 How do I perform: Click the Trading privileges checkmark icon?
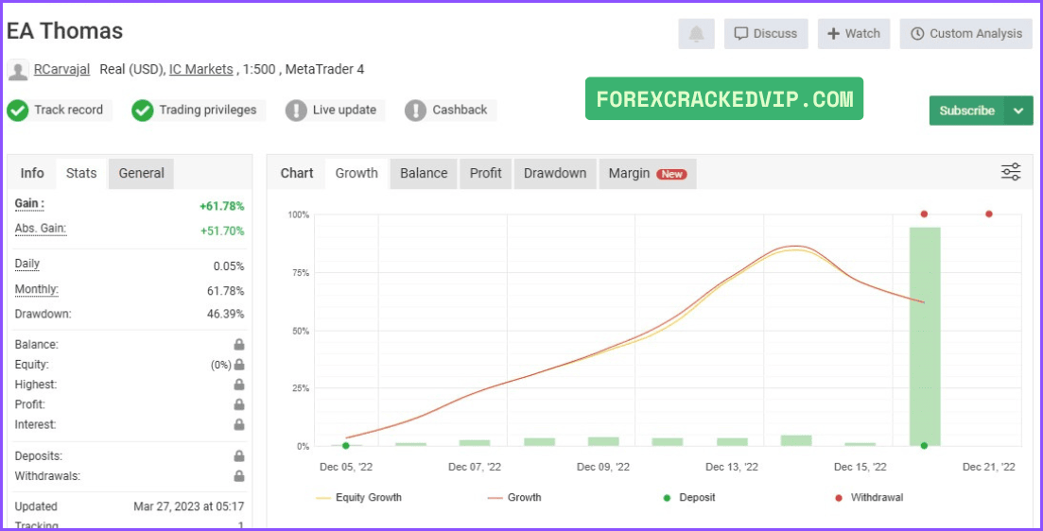[x=143, y=111]
